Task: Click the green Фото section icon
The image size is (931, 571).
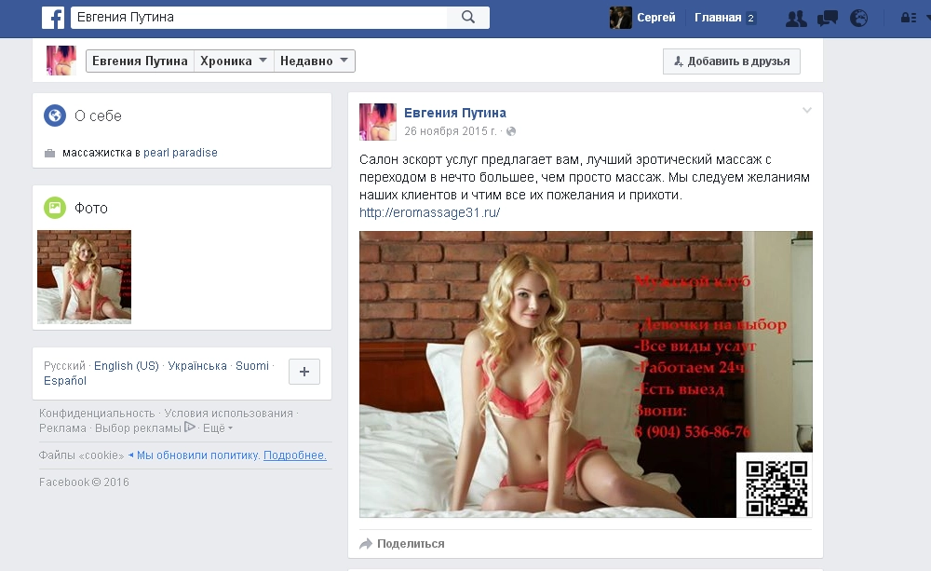Action: coord(55,208)
